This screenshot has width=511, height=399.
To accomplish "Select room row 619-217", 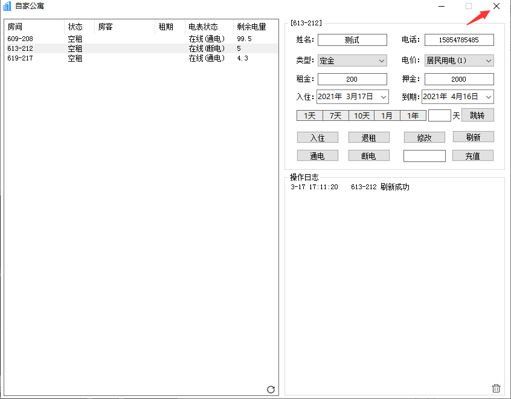I will [142, 58].
